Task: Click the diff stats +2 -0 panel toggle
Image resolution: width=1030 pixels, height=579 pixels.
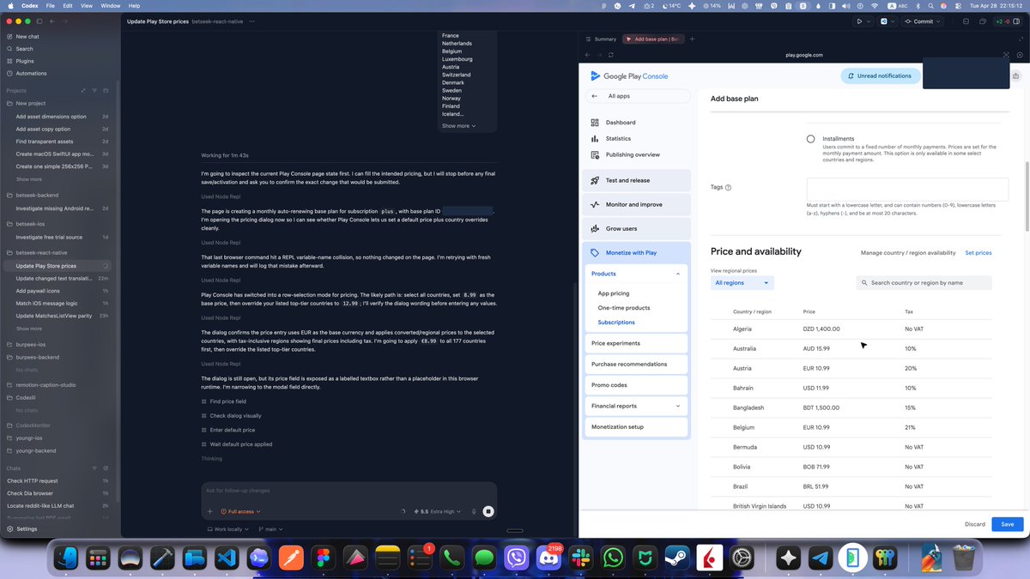Action: (x=1008, y=21)
